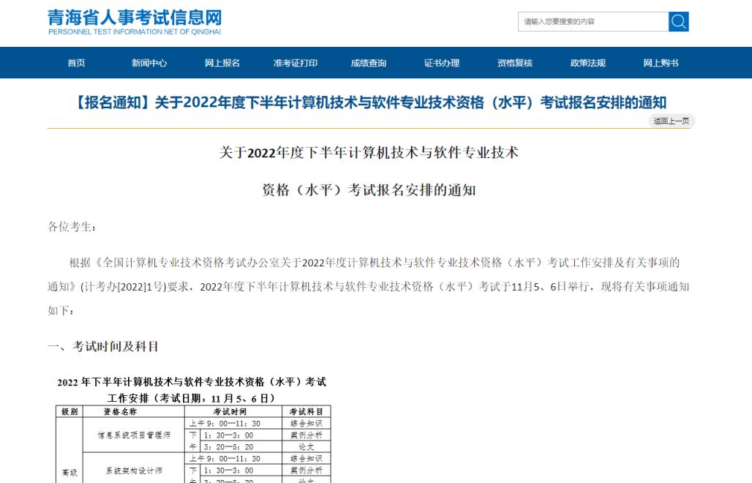
Task: Go to 政策法规 in the nav bar
Action: (588, 63)
